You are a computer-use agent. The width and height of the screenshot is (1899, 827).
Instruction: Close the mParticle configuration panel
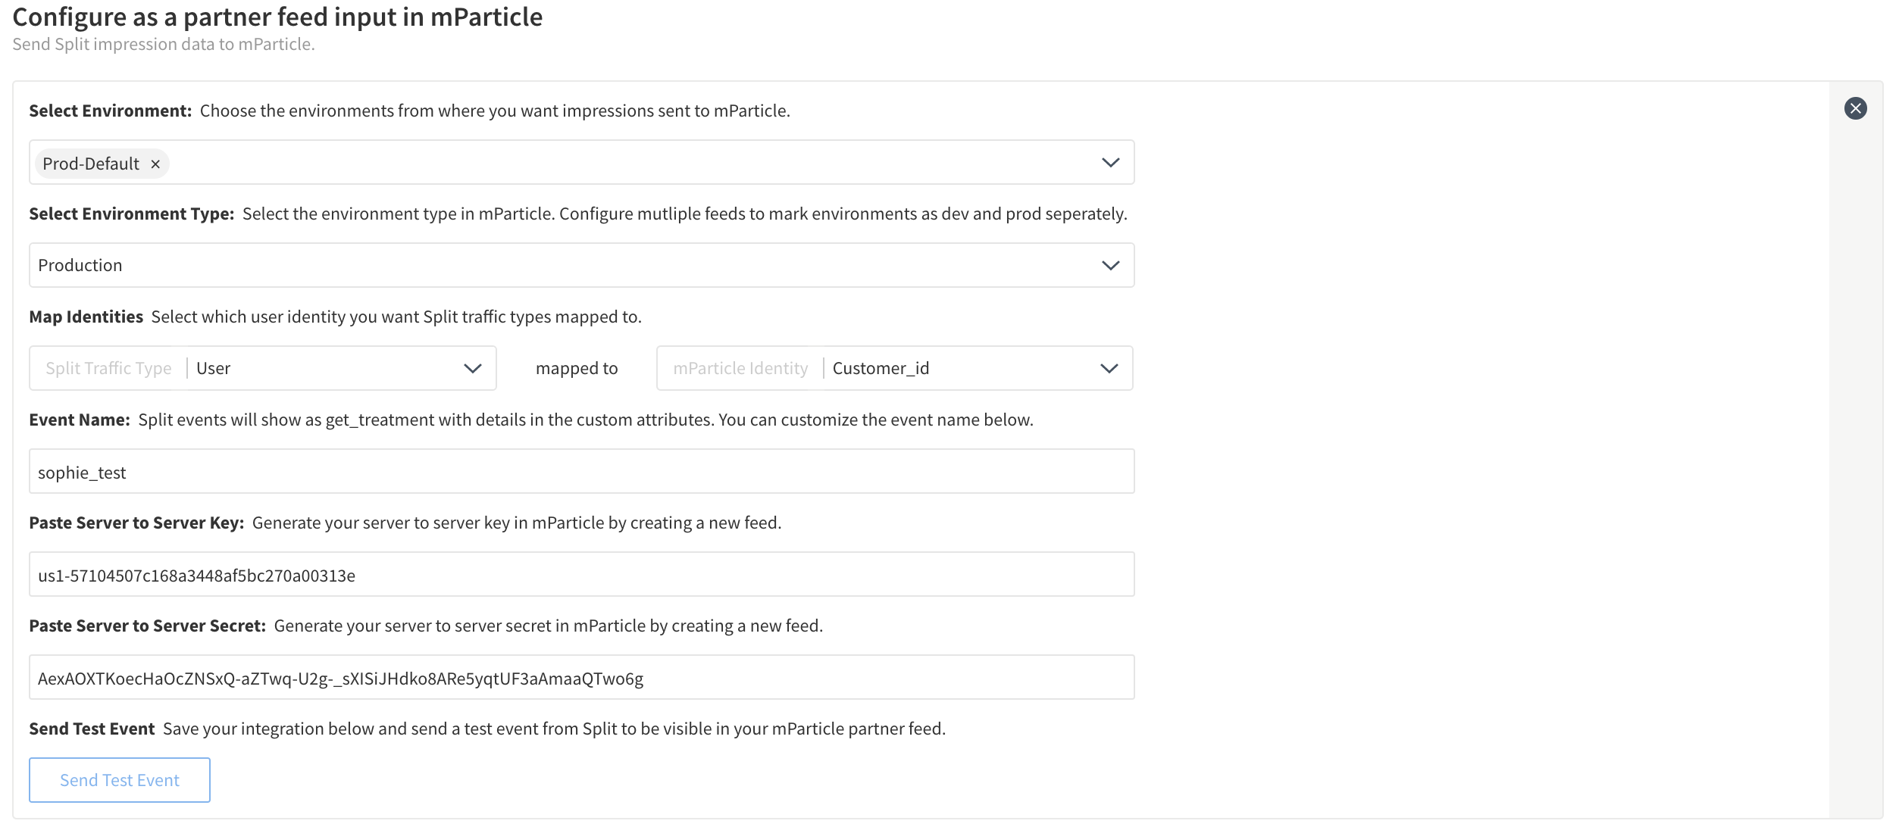[1855, 108]
